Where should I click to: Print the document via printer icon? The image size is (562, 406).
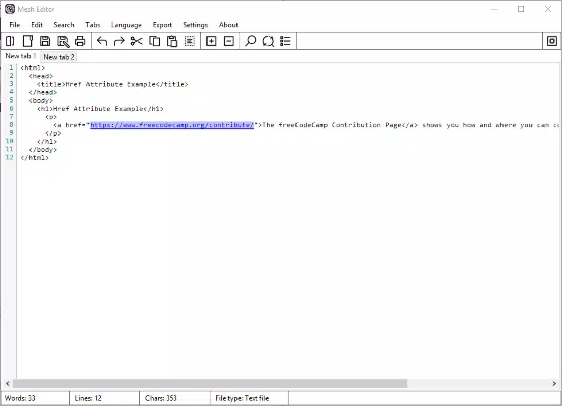click(80, 41)
